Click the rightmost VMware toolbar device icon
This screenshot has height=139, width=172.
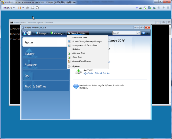coord(168,8)
